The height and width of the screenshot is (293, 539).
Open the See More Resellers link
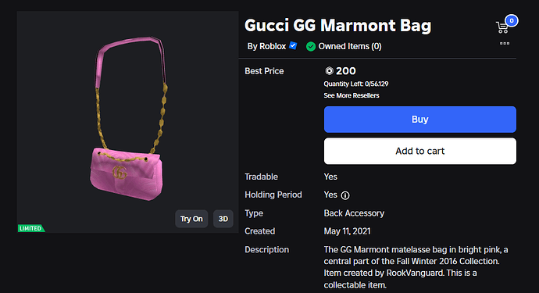352,95
